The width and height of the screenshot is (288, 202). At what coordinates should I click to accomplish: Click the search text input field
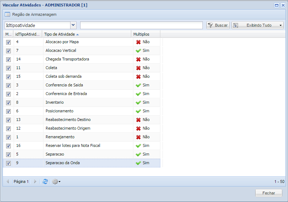click(x=141, y=25)
